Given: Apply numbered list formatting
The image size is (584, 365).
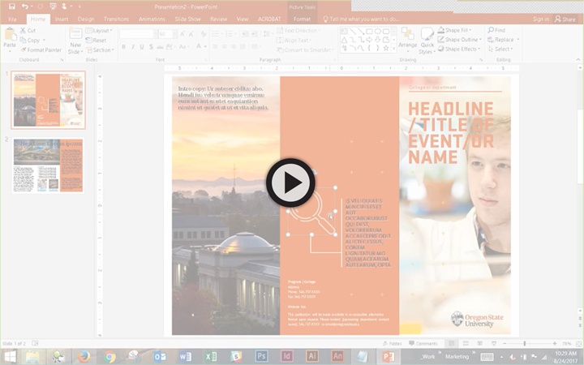Looking at the screenshot, I should [230, 34].
